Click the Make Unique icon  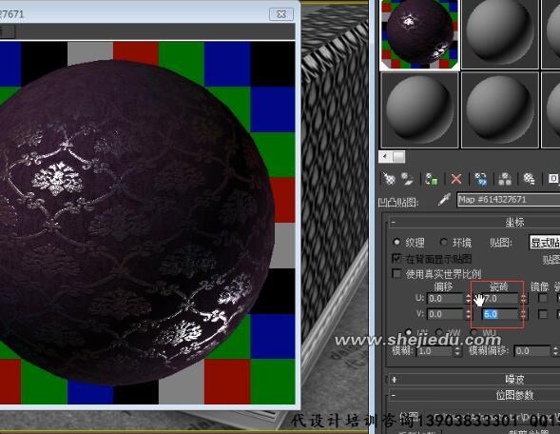coord(505,178)
